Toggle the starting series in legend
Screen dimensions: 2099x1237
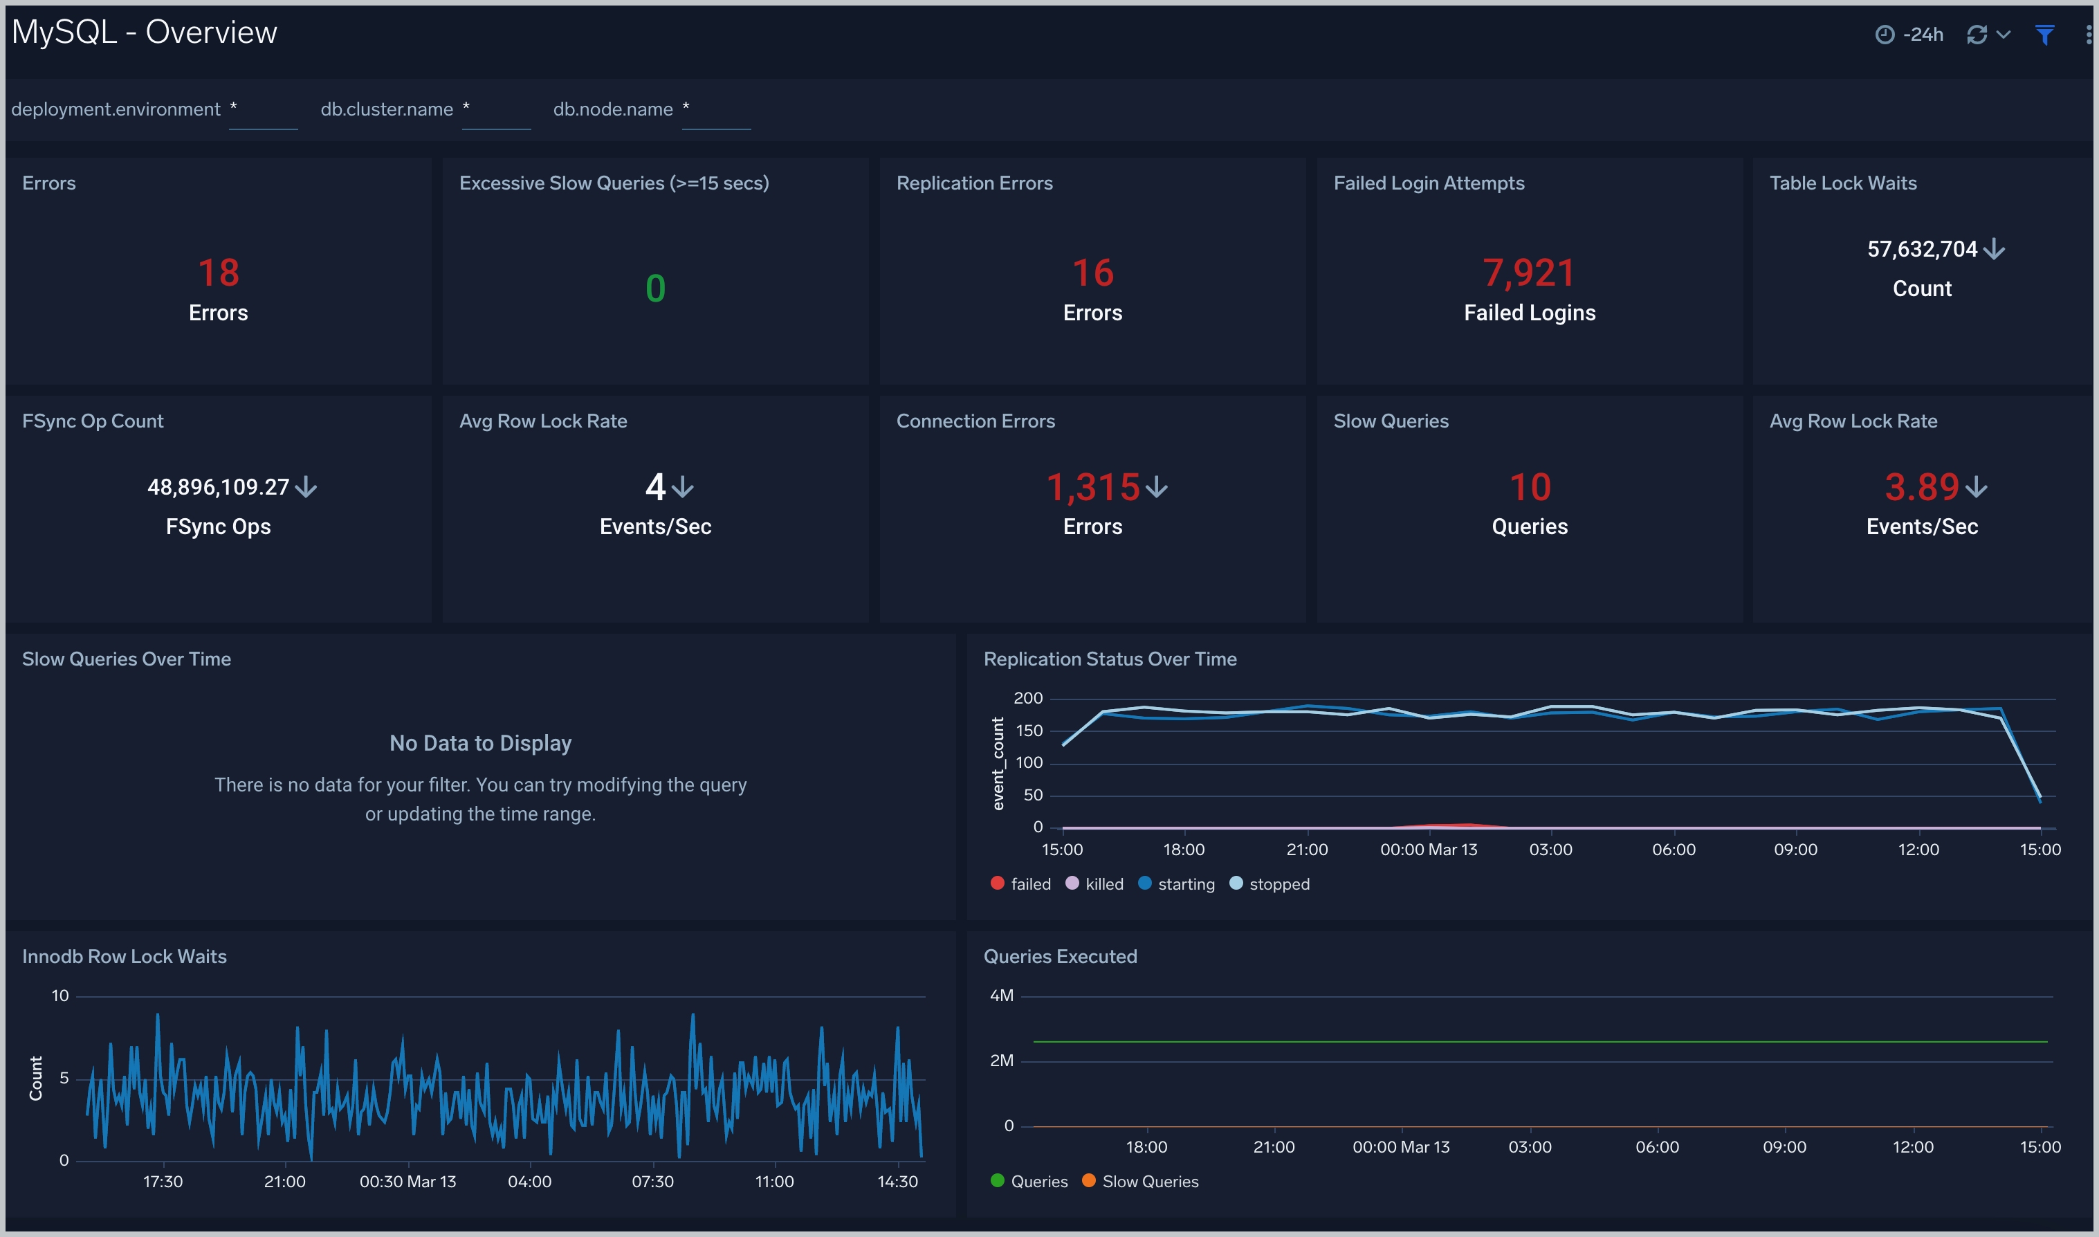point(1177,883)
